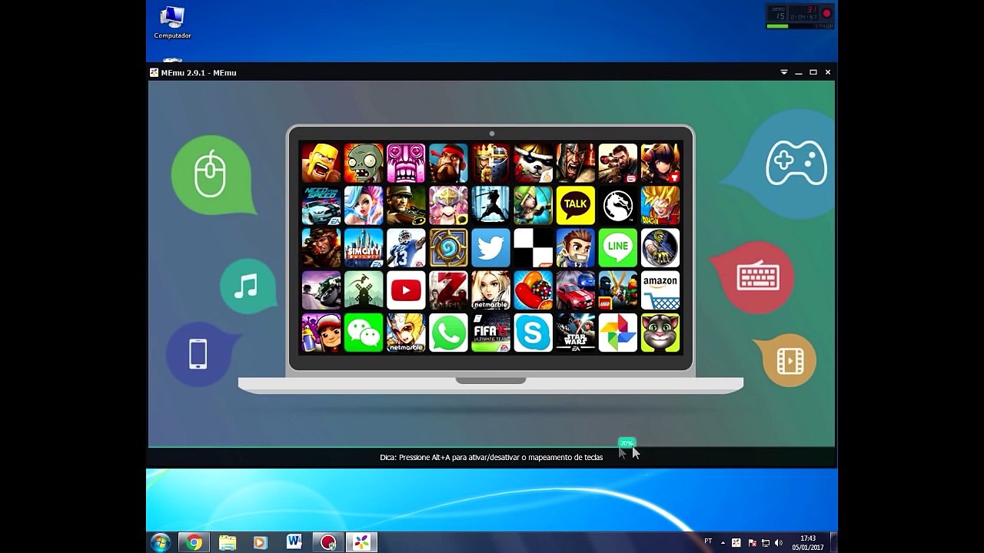
Task: Select the Madden NFL football player icon
Action: coord(406,247)
